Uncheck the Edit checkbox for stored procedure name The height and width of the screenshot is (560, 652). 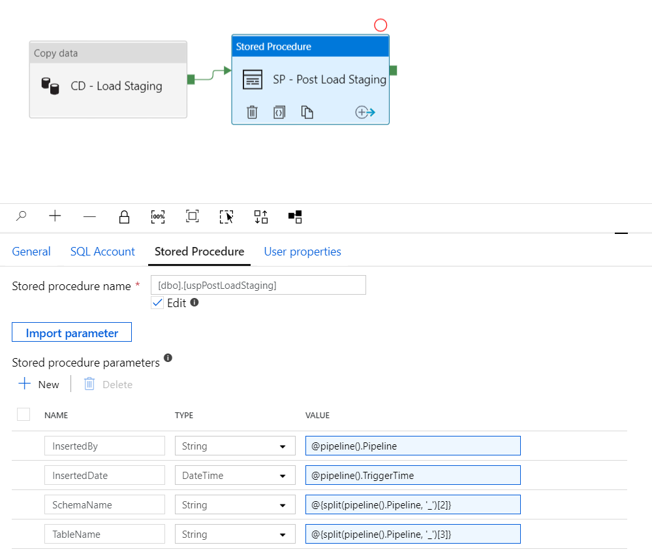[x=157, y=303]
